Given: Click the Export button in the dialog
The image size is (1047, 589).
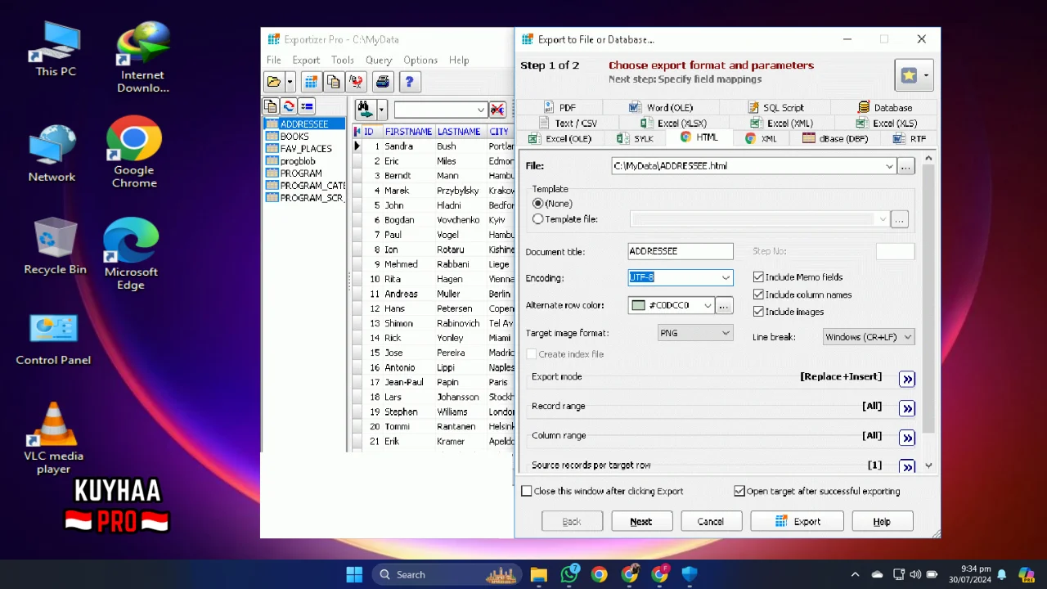Looking at the screenshot, I should click(x=798, y=521).
